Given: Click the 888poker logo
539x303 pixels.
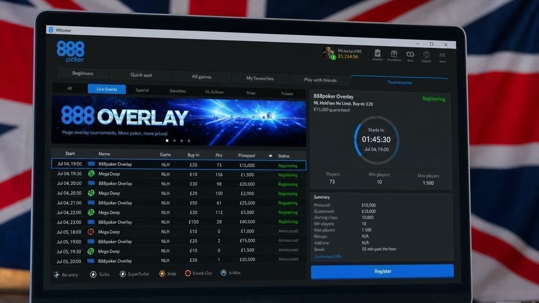Looking at the screenshot, I should pyautogui.click(x=71, y=51).
